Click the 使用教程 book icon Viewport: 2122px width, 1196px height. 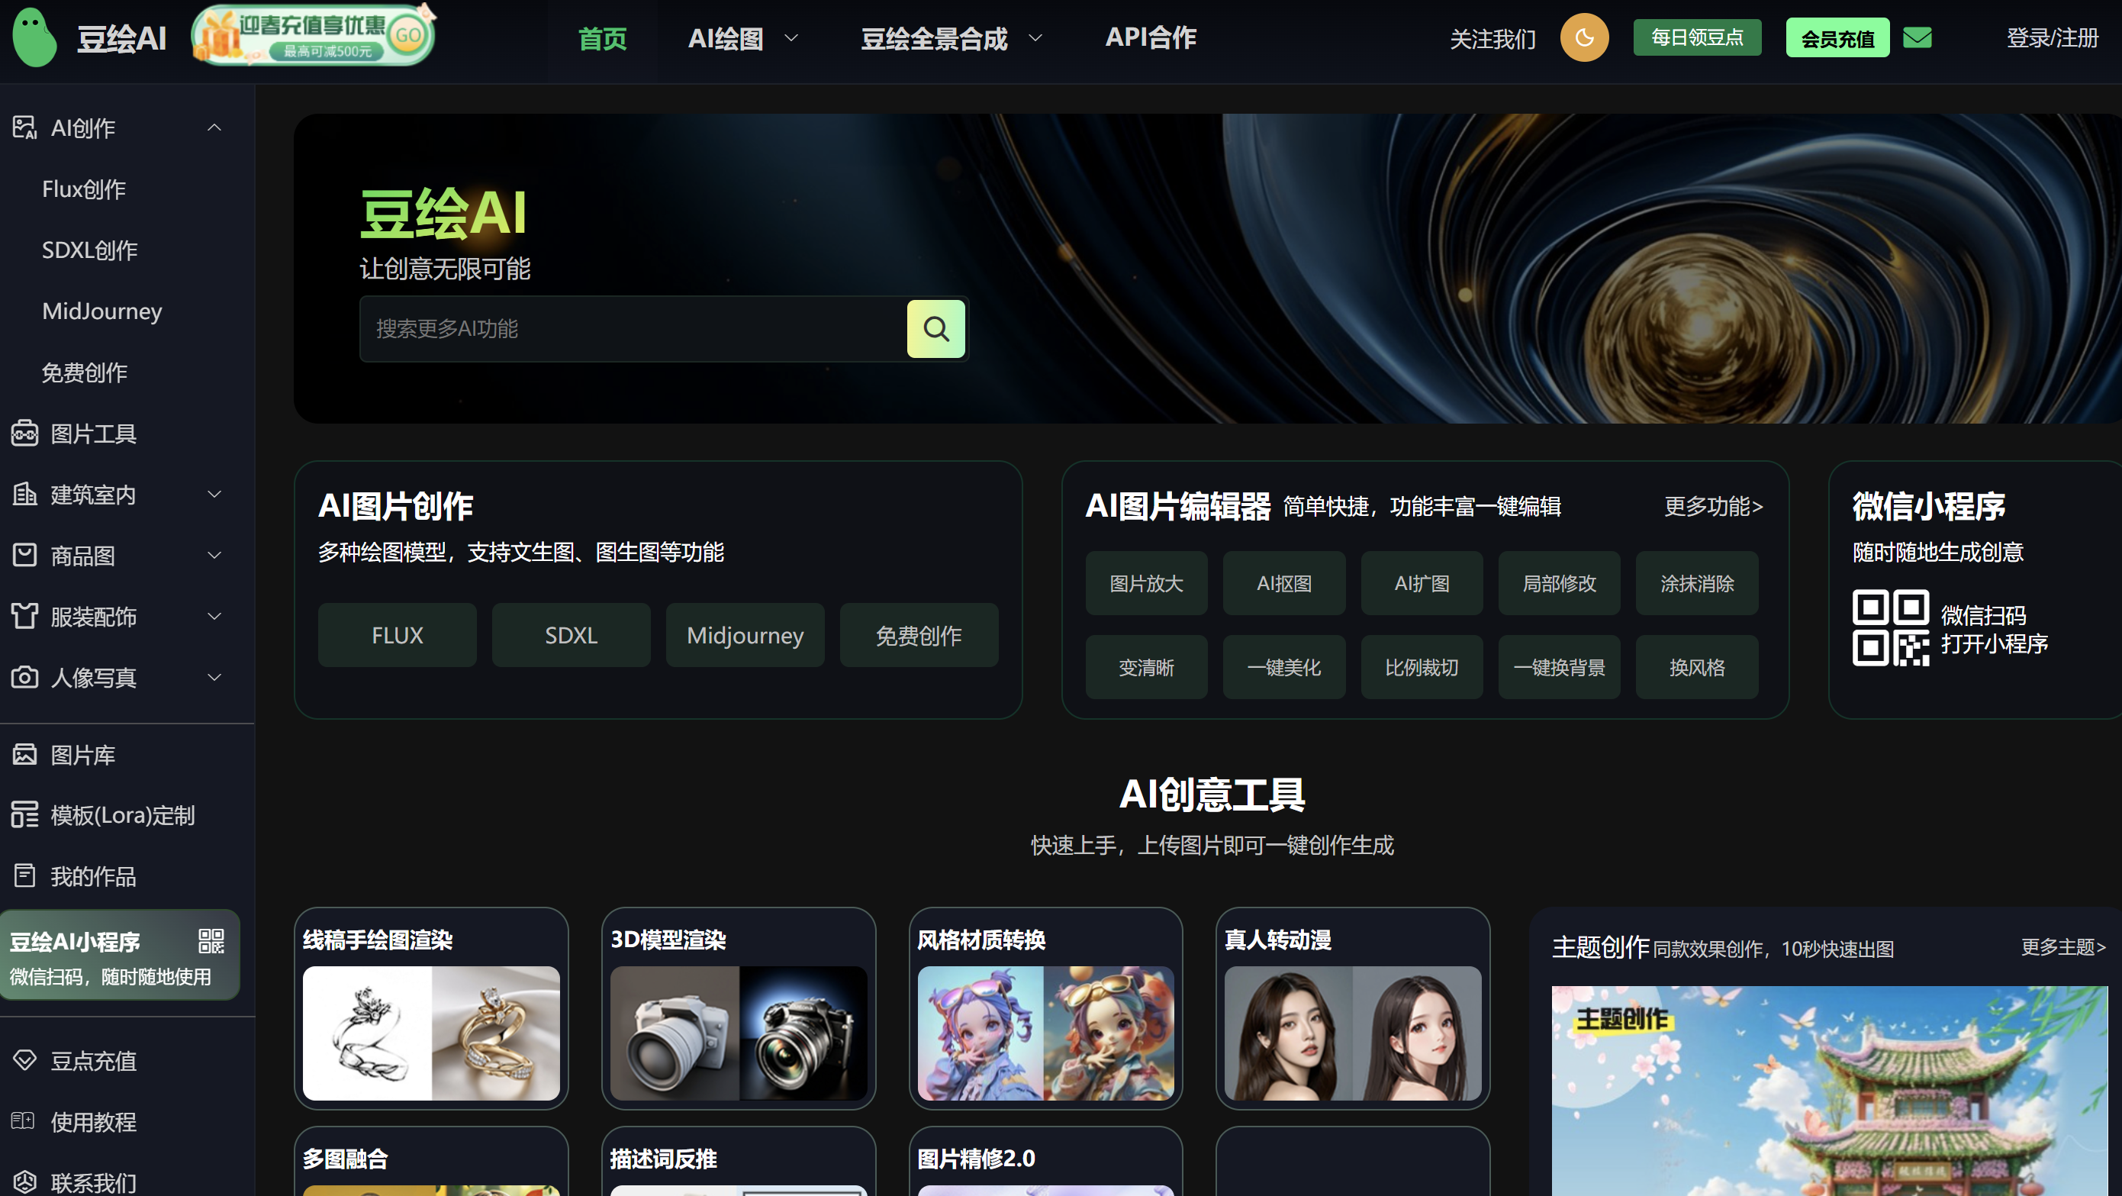pyautogui.click(x=24, y=1122)
